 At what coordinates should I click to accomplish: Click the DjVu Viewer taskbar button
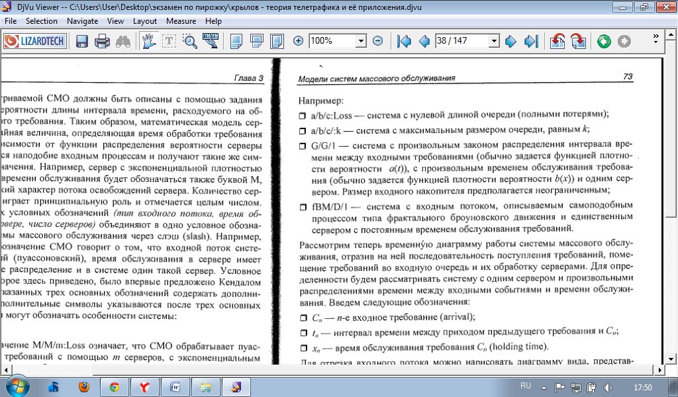236,387
